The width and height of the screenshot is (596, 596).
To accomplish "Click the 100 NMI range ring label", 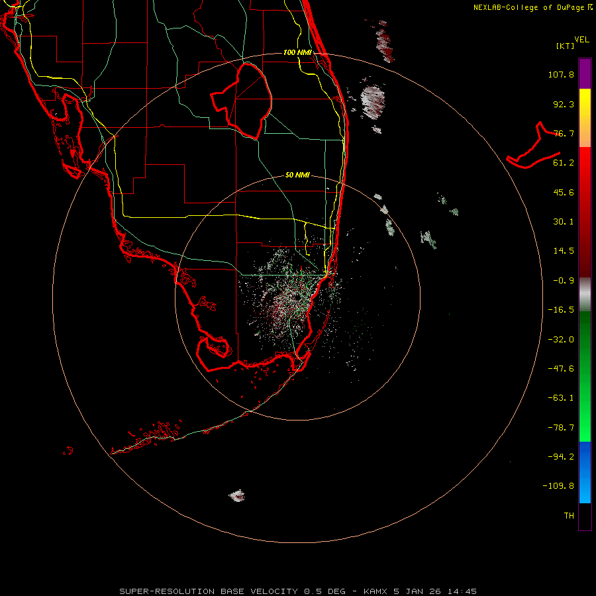I will point(297,52).
